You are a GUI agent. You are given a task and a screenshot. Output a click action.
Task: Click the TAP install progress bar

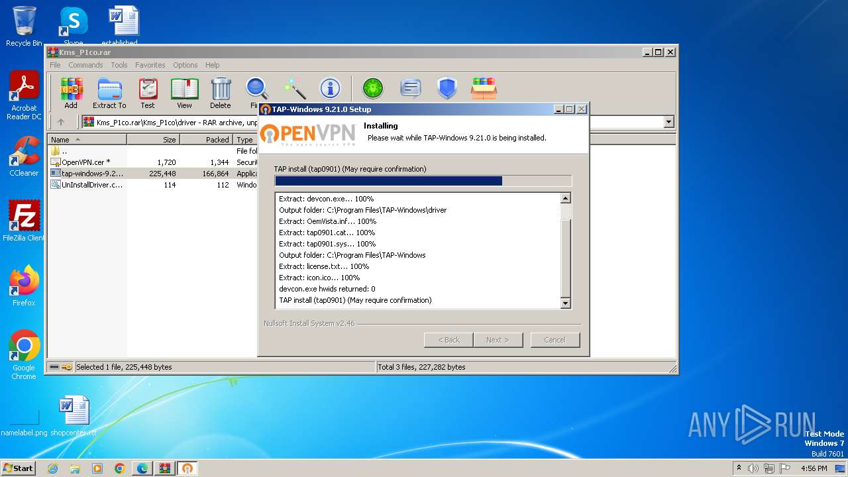tap(423, 181)
